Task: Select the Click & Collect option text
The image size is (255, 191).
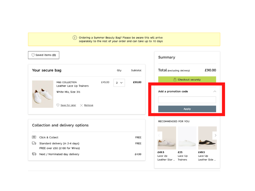Action: (49, 138)
